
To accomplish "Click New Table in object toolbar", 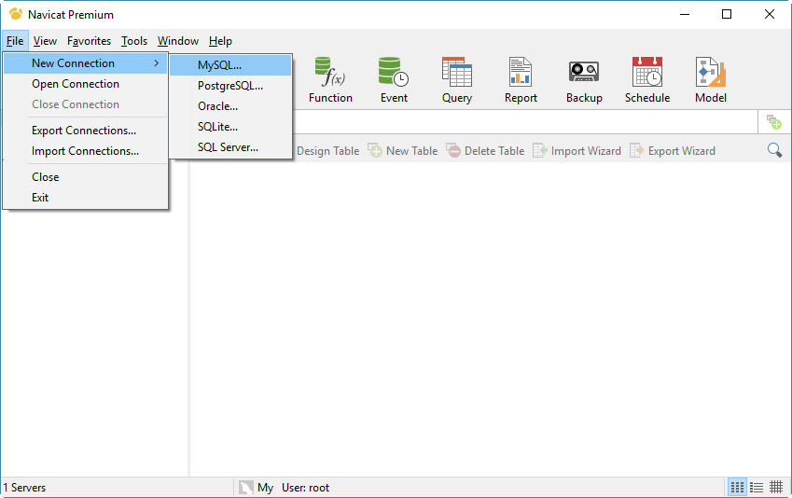I will (403, 150).
